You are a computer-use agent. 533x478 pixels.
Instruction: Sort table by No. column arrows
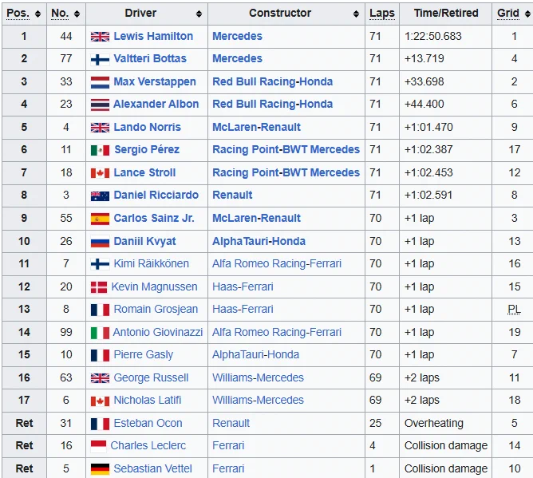(77, 14)
